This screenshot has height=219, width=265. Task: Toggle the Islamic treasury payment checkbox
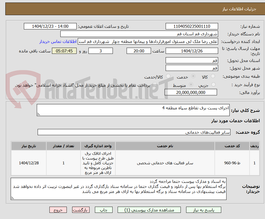[154, 84]
